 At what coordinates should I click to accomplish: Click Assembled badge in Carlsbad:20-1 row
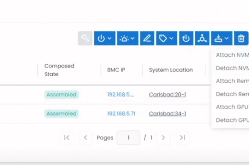(62, 95)
